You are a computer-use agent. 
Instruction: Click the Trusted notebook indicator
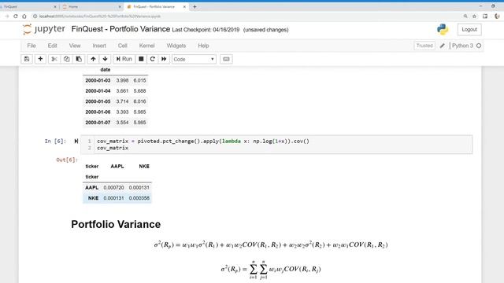pos(424,46)
